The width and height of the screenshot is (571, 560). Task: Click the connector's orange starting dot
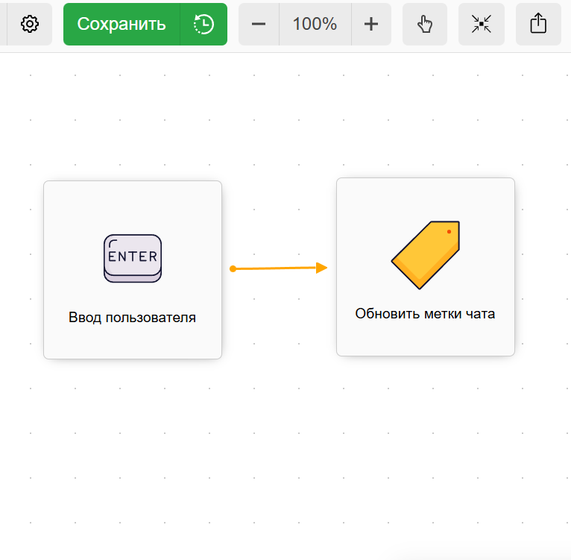pyautogui.click(x=233, y=268)
